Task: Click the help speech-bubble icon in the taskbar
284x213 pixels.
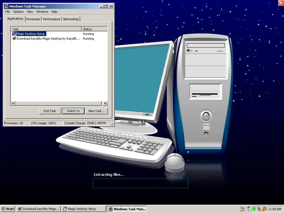Action: pyautogui.click(x=242, y=209)
